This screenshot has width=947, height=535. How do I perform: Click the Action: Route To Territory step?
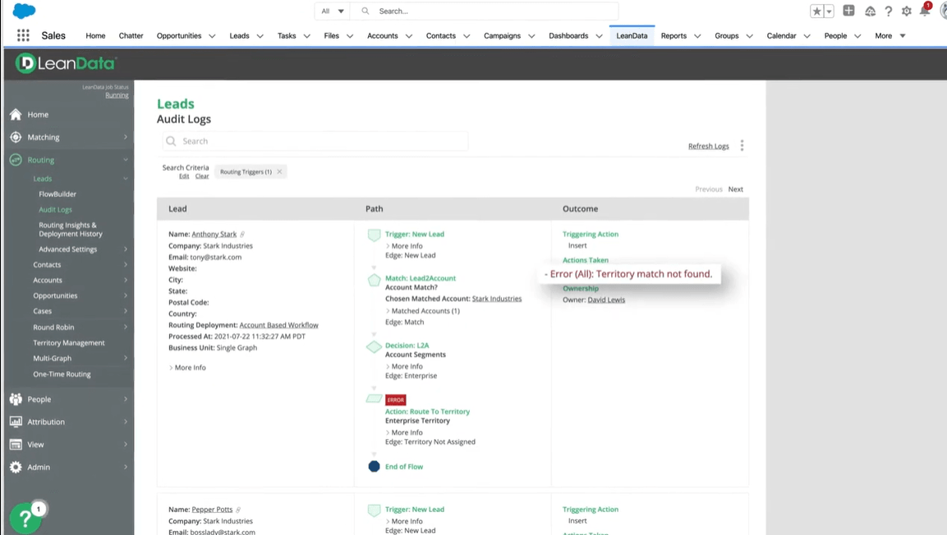pos(427,411)
